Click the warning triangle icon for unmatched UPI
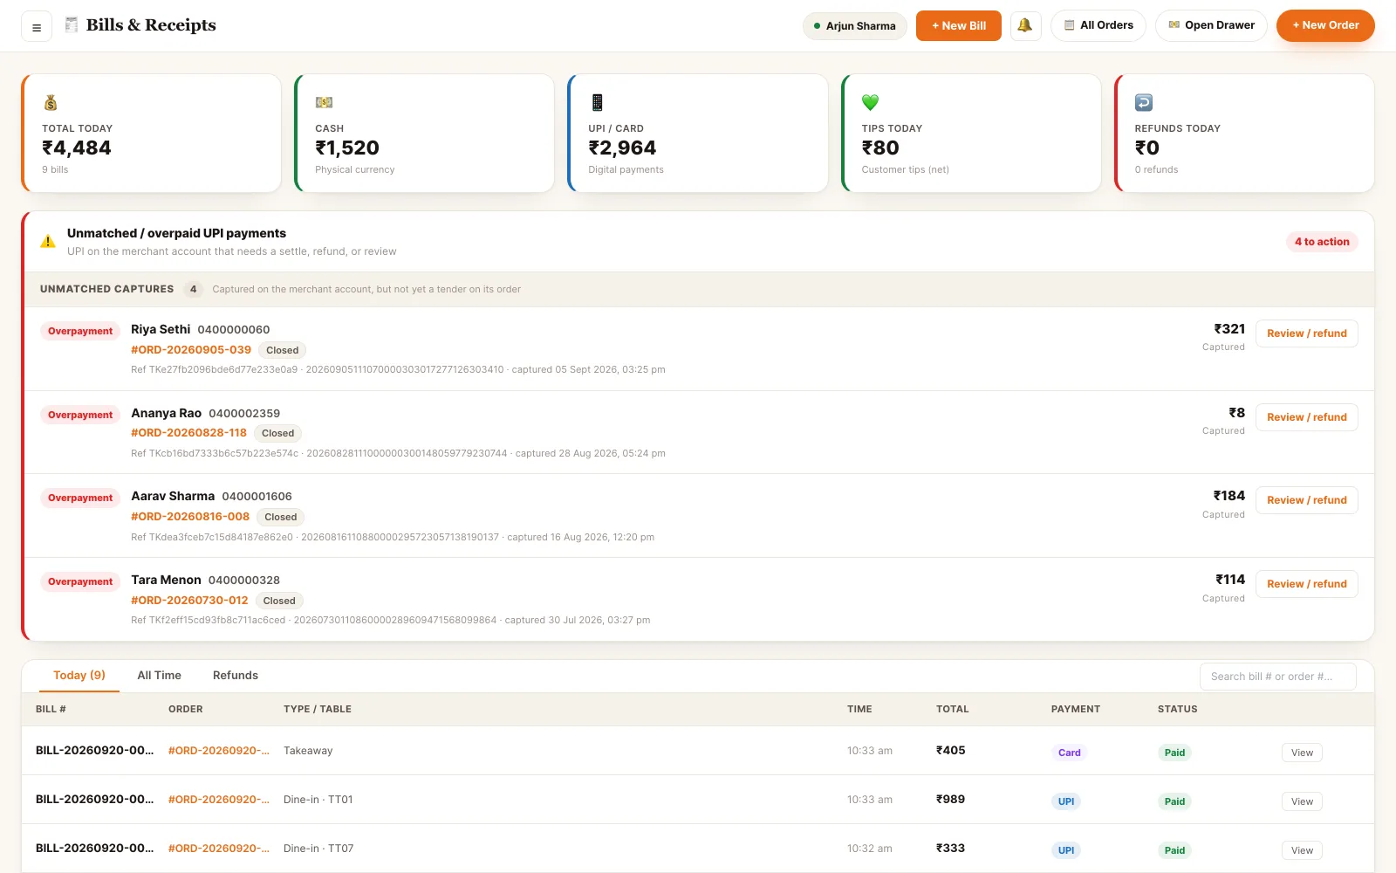Screen dimensions: 1396x873 tap(48, 242)
